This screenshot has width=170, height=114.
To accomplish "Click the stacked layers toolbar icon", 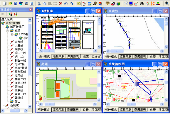I will (x=100, y=4).
